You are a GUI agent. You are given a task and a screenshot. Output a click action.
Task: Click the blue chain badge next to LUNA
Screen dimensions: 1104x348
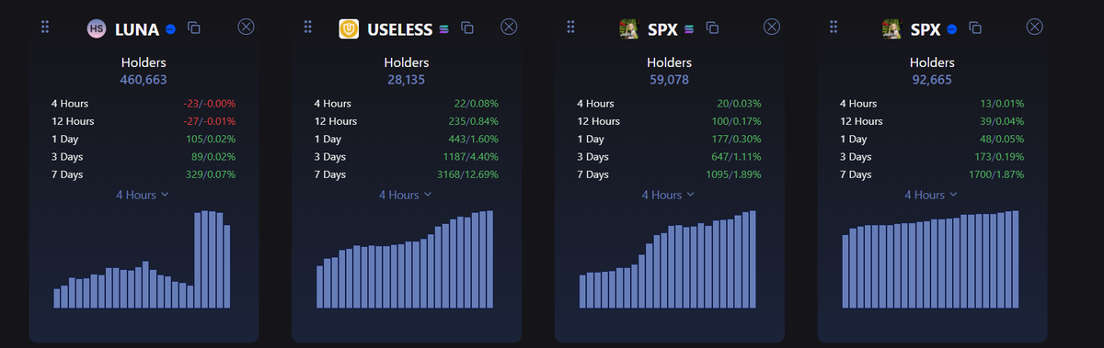[x=170, y=29]
